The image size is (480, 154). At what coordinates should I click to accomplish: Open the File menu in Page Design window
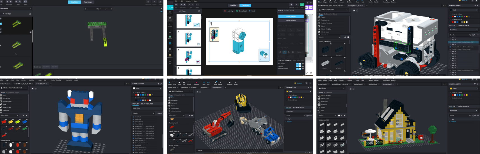(176, 1)
